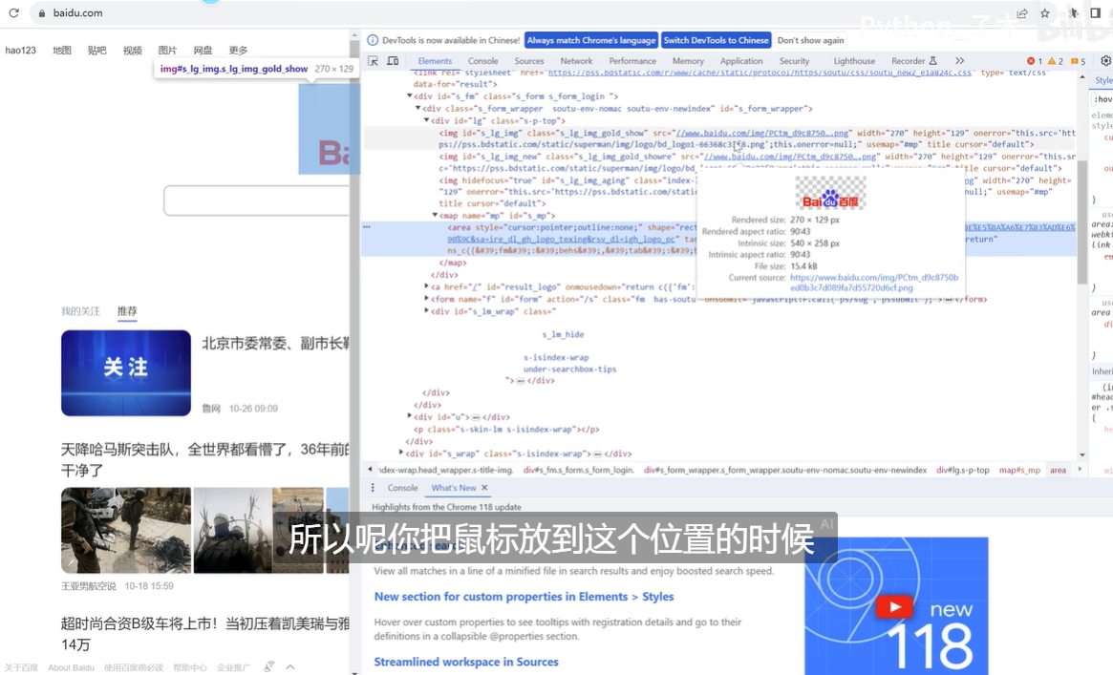Expand the div id="u" node

[x=410, y=416]
